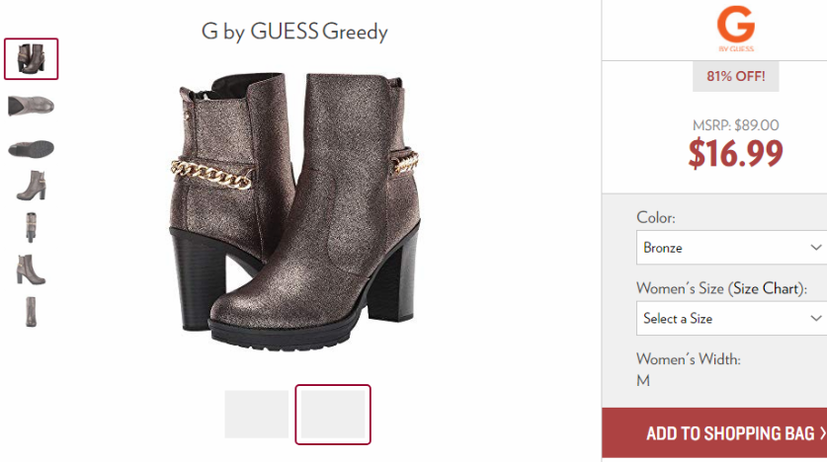View the boot toe close-up thumbnail
This screenshot has width=827, height=462.
pyautogui.click(x=31, y=106)
